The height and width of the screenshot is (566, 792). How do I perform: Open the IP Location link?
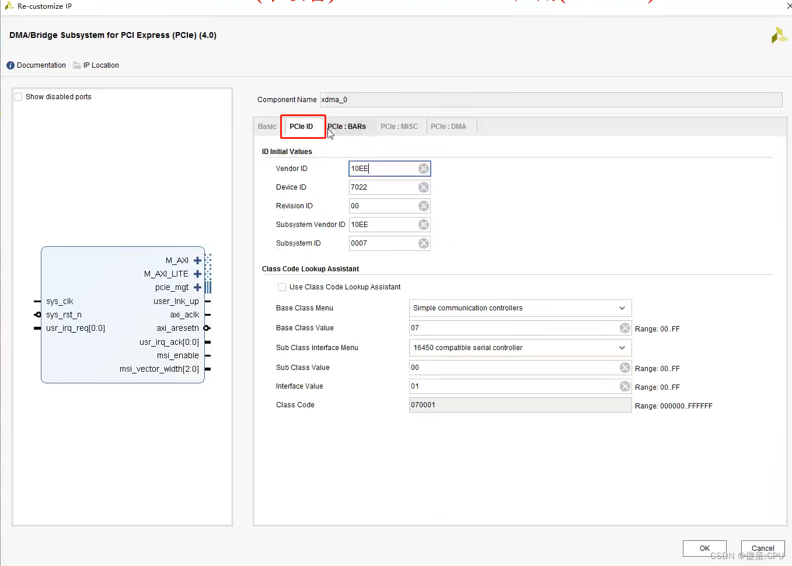pos(101,65)
